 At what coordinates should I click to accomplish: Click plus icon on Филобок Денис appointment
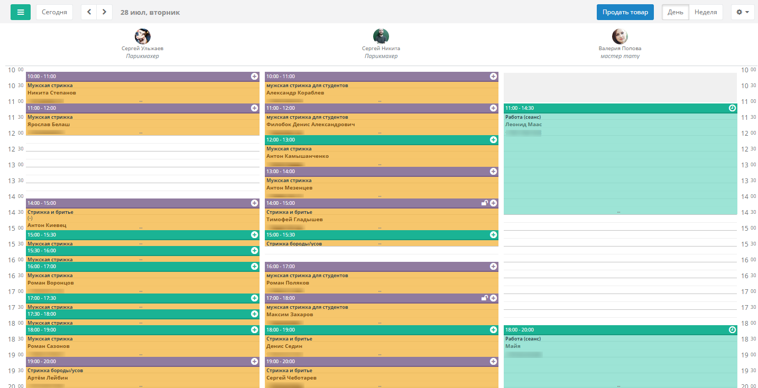493,108
